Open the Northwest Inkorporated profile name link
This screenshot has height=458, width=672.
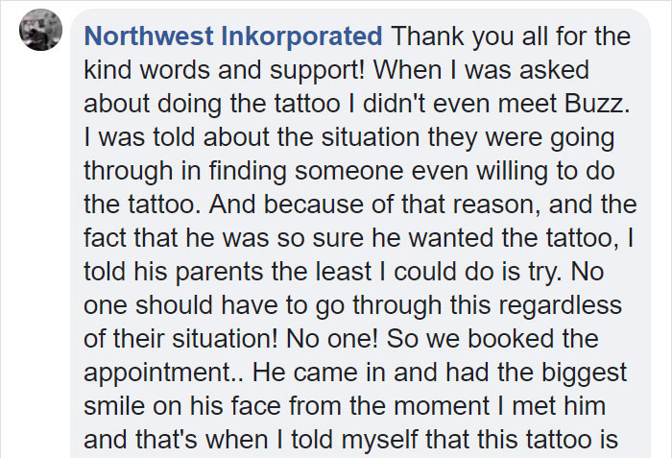[233, 37]
